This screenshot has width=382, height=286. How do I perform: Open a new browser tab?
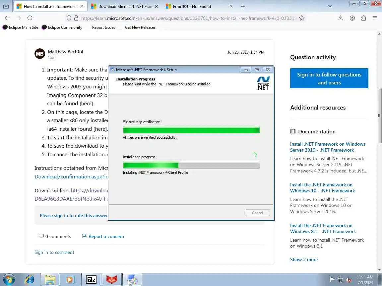tap(243, 7)
